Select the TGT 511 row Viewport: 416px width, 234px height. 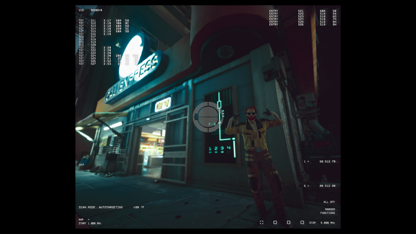[x=104, y=21]
